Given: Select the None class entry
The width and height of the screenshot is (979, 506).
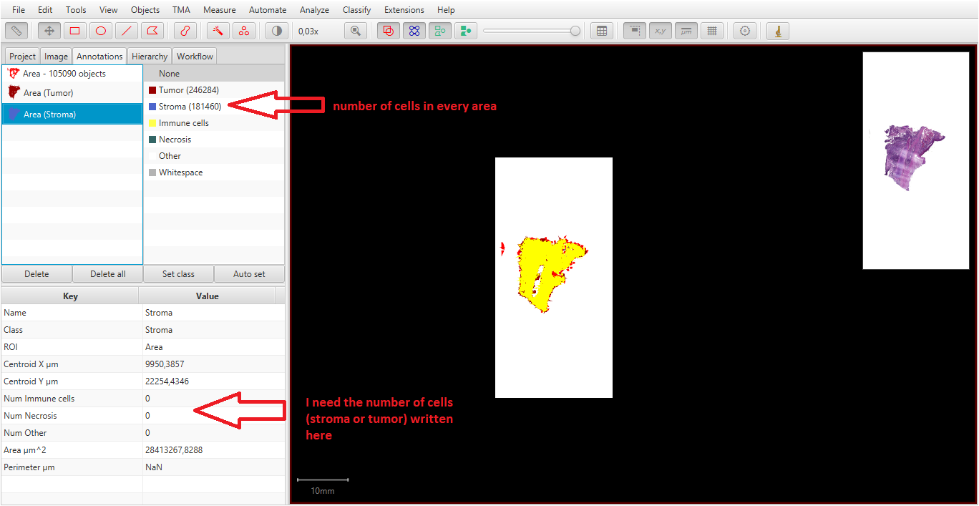Looking at the screenshot, I should coord(214,74).
